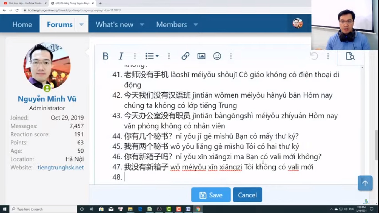Insert an image with the picture icon
Screen dimensions: 379x213
pyautogui.click(x=201, y=56)
